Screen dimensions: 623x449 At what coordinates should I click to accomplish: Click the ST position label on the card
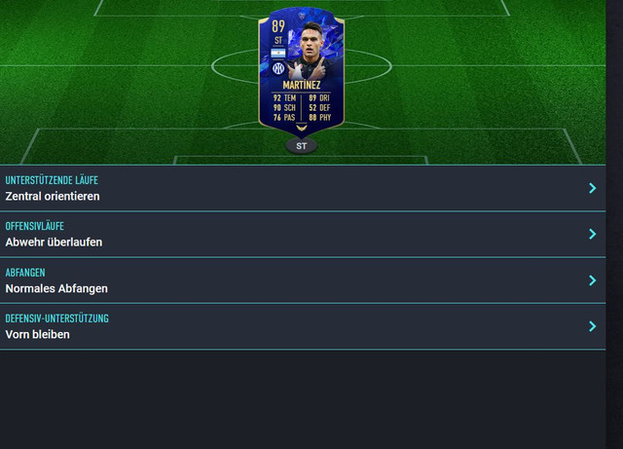(278, 41)
